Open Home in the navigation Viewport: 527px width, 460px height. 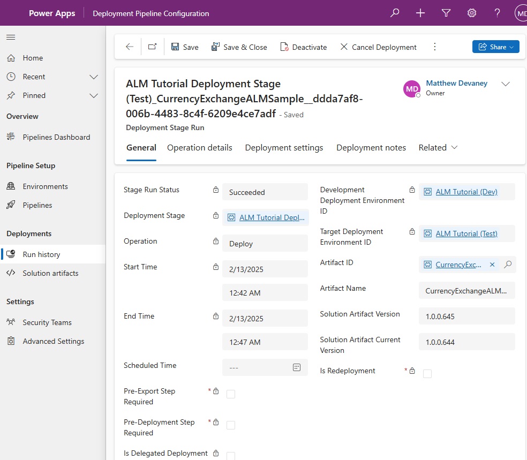[x=53, y=58]
